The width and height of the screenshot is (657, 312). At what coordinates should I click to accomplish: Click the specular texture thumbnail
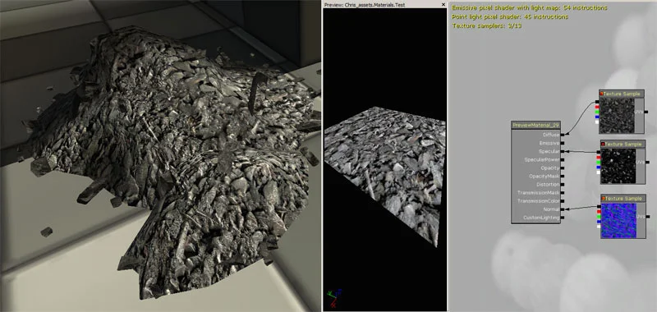coord(618,166)
